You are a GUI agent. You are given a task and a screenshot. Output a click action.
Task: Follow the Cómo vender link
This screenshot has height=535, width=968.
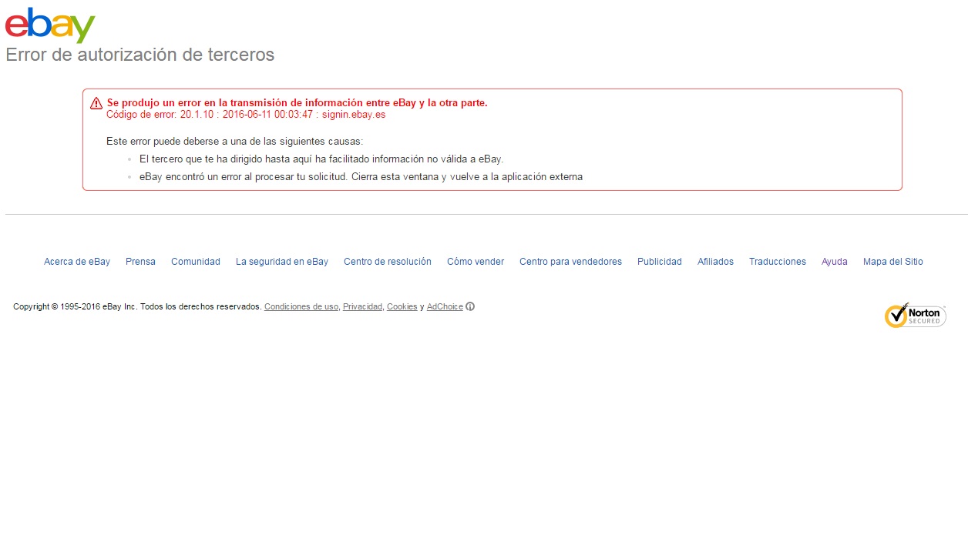point(476,262)
